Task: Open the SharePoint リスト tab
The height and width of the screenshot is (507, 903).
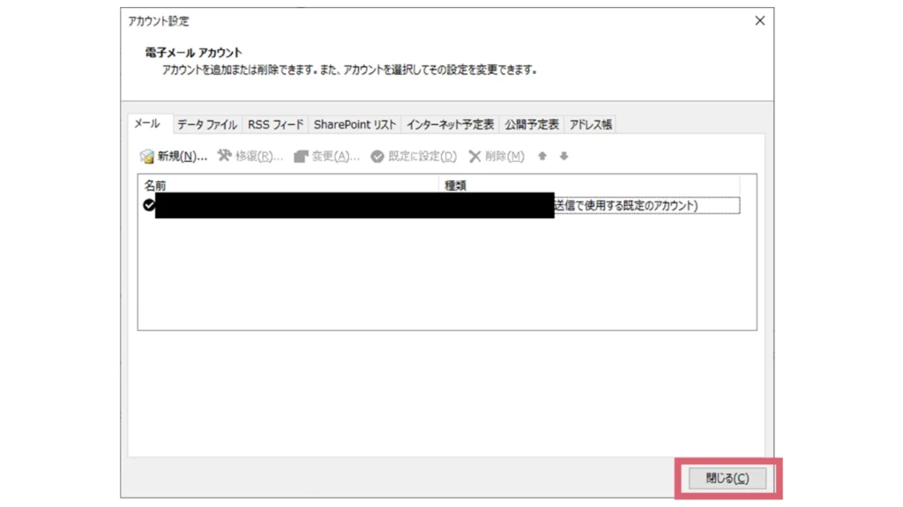Action: (354, 125)
